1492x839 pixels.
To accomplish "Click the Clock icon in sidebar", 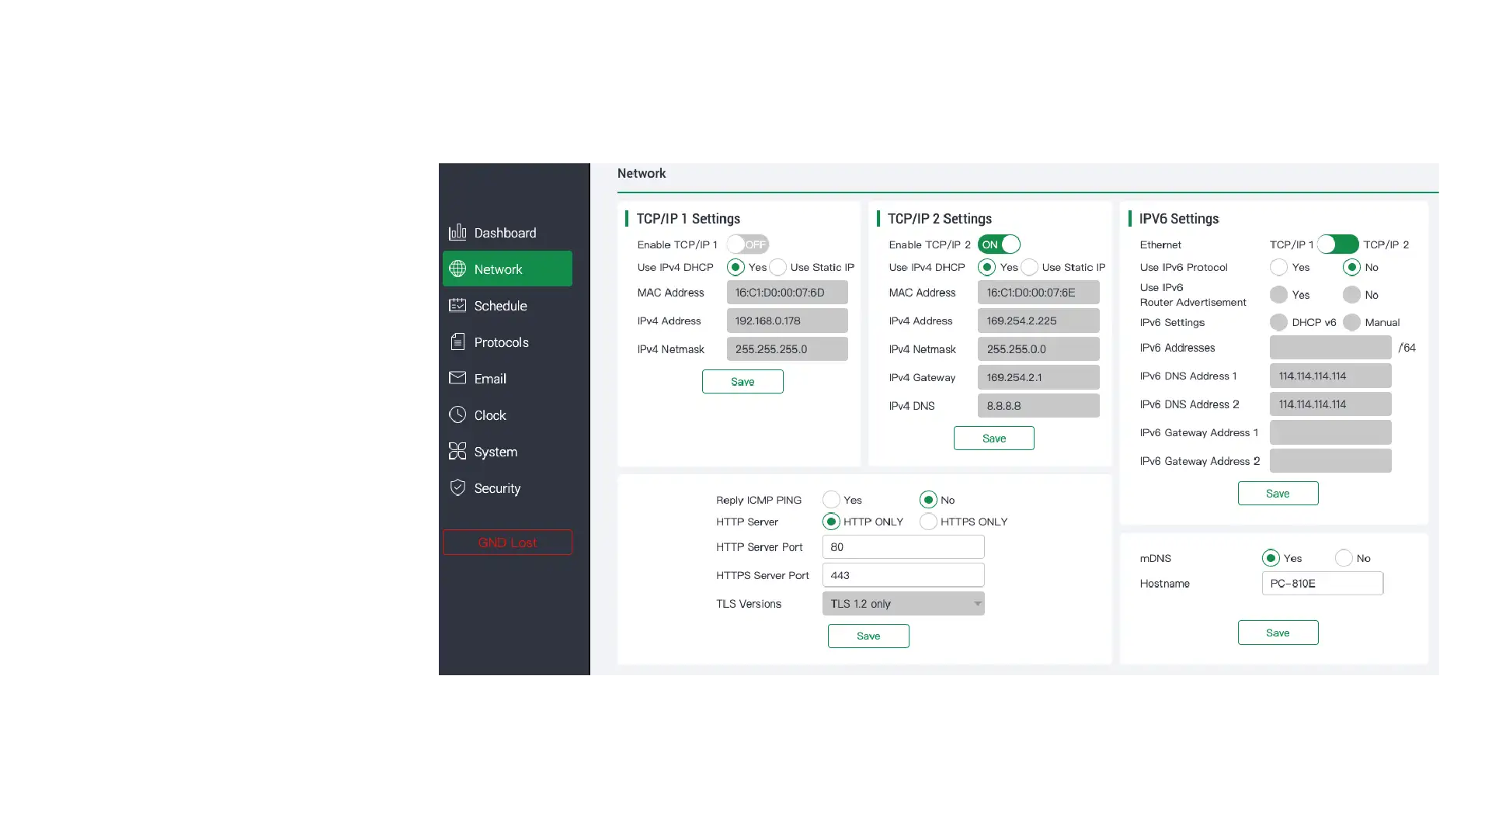I will 457,414.
